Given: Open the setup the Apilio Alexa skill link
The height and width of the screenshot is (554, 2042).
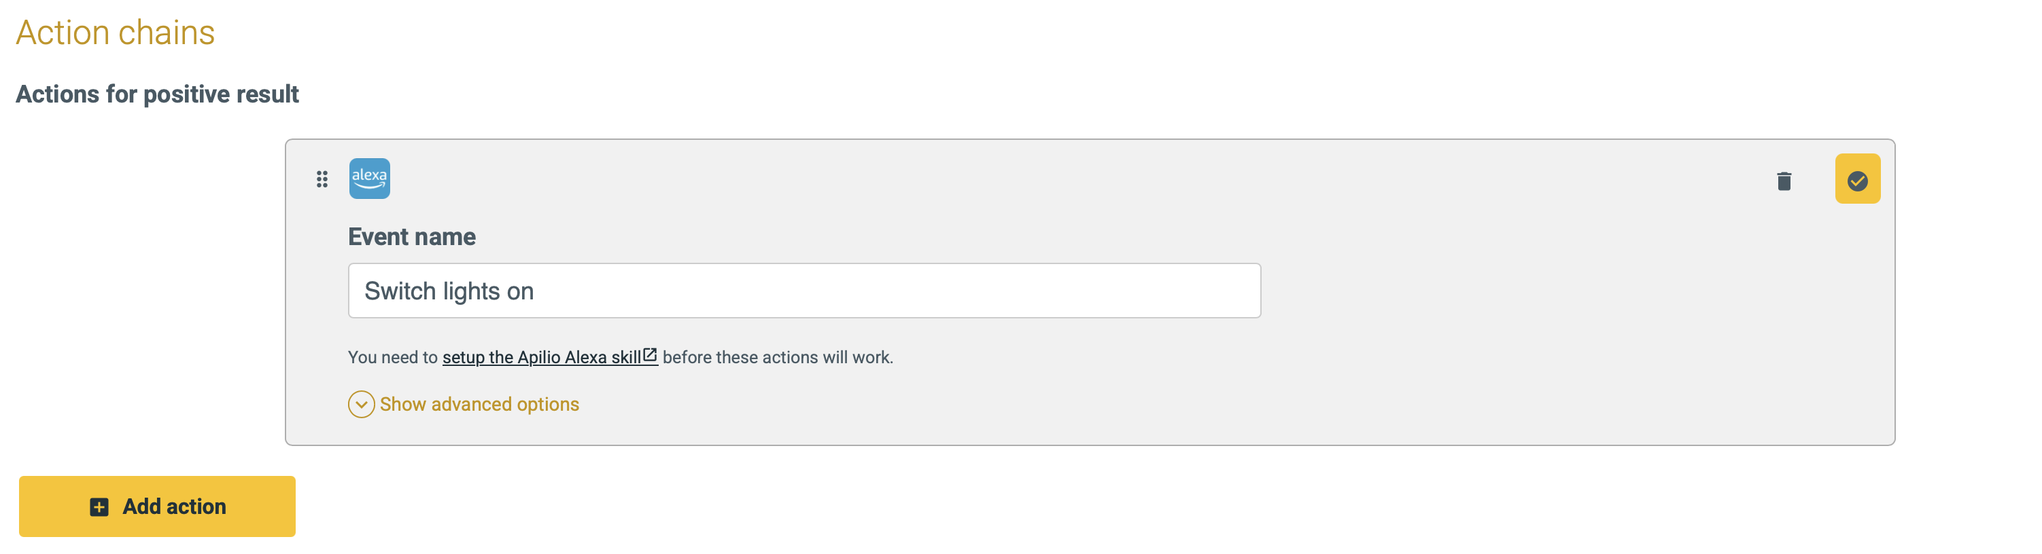Looking at the screenshot, I should (x=541, y=358).
